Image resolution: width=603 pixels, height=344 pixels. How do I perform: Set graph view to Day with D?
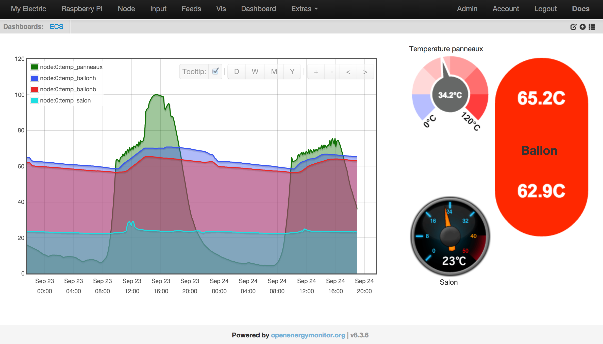click(237, 72)
